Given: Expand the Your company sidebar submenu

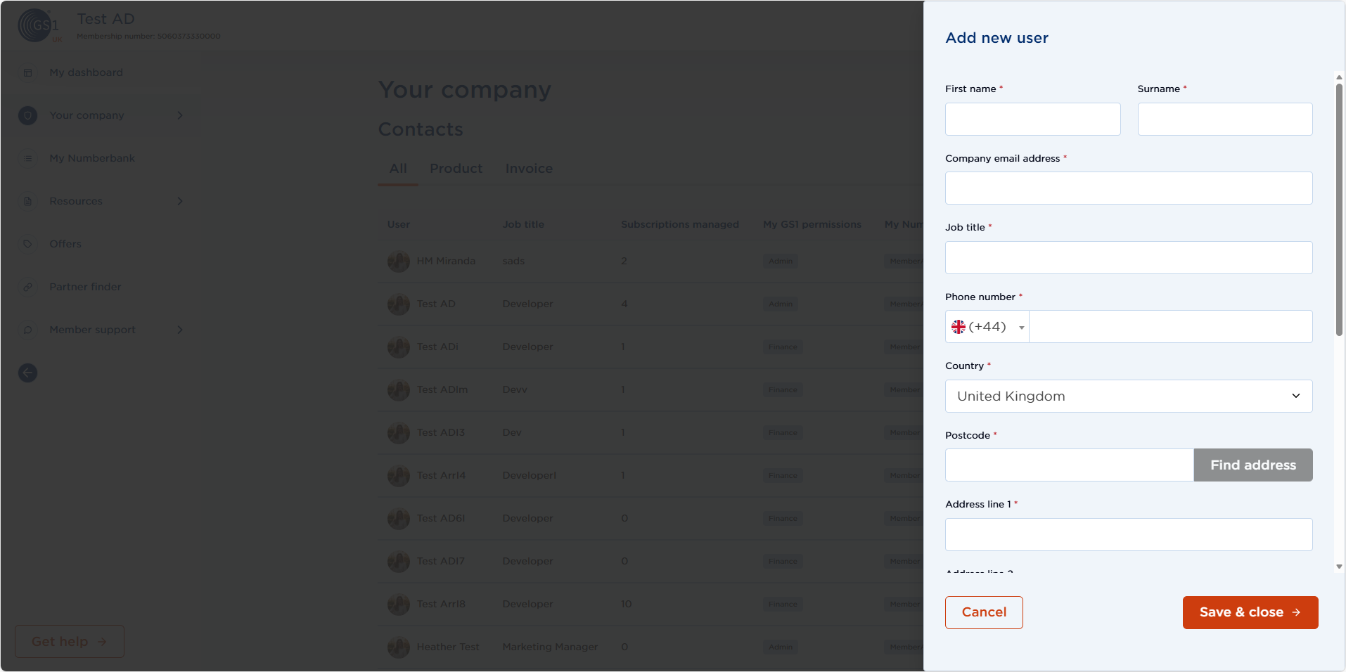Looking at the screenshot, I should click(180, 115).
